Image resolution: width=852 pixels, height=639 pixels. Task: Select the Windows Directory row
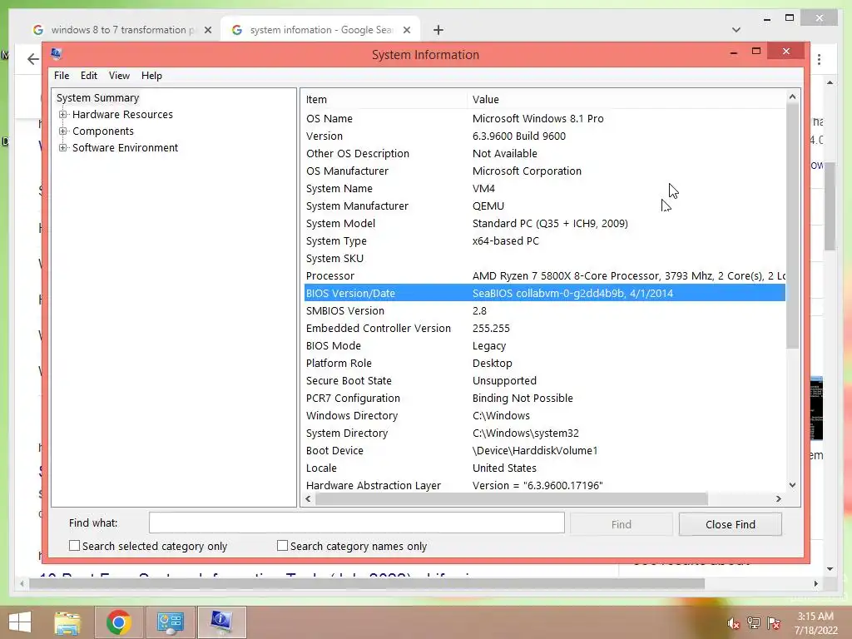(x=544, y=415)
